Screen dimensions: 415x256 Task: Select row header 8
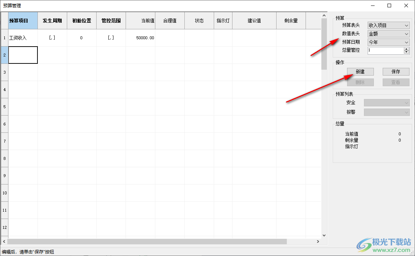pos(4,158)
